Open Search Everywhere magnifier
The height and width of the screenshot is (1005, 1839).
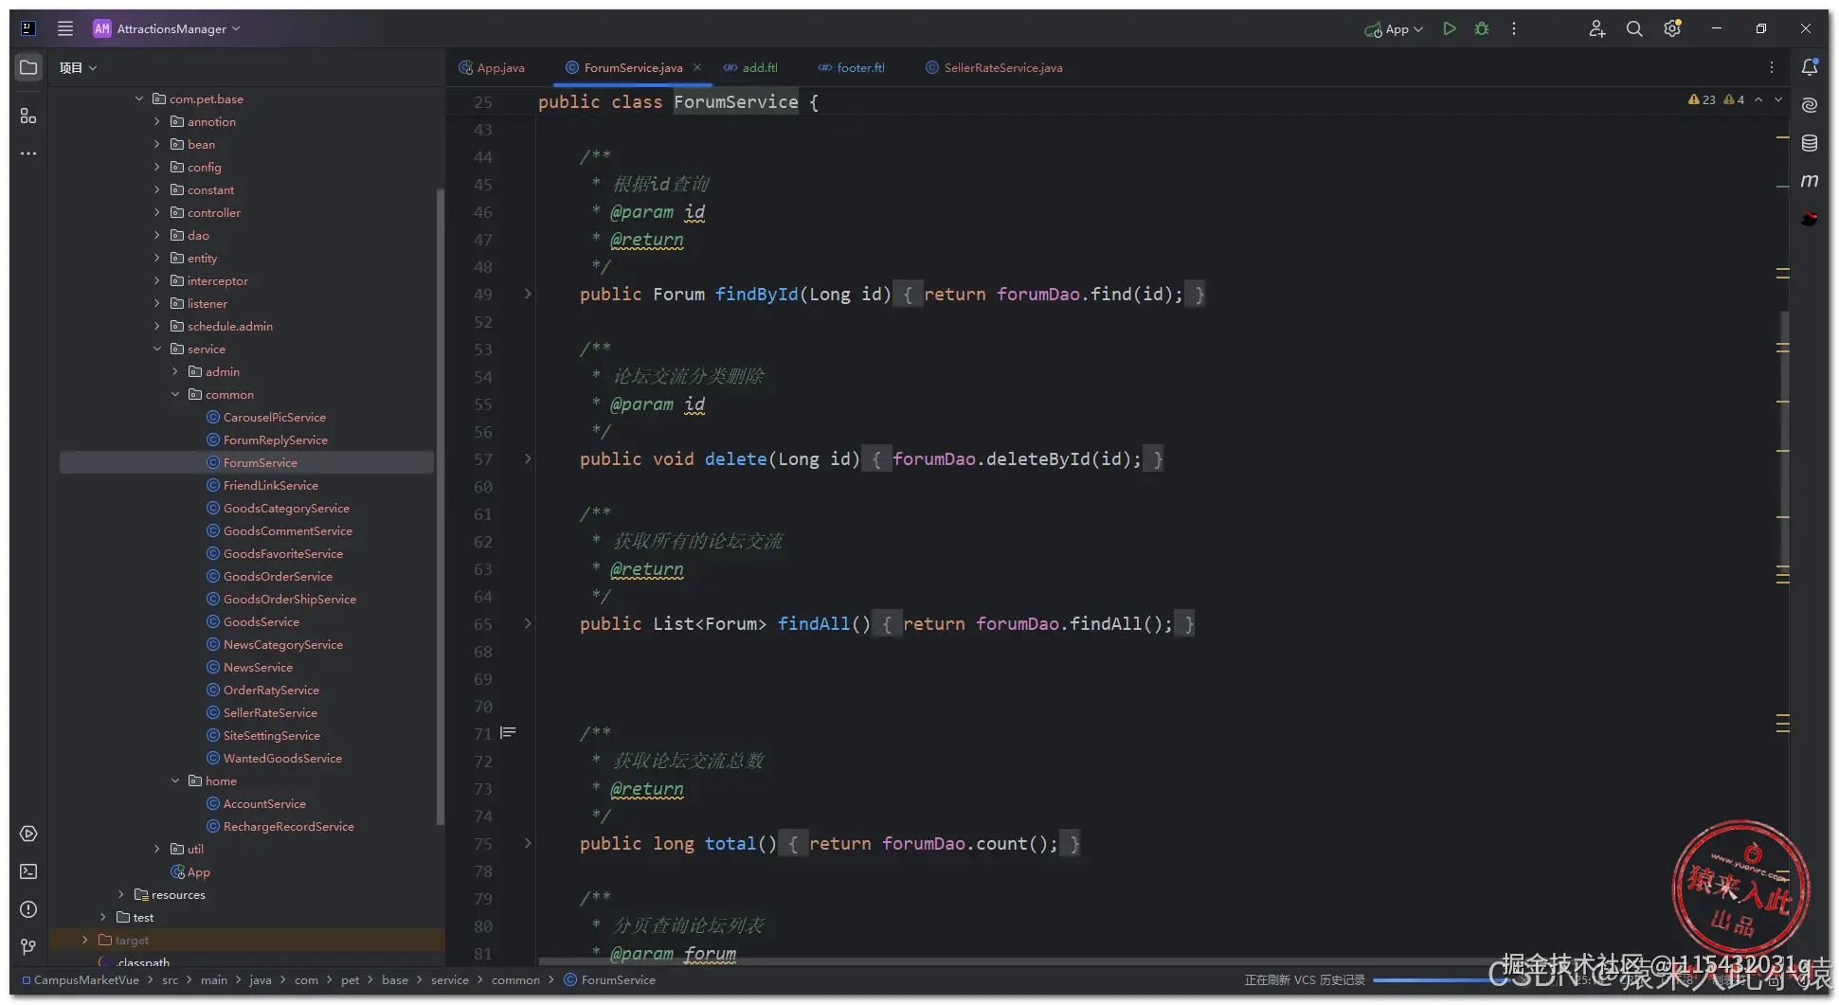point(1634,28)
